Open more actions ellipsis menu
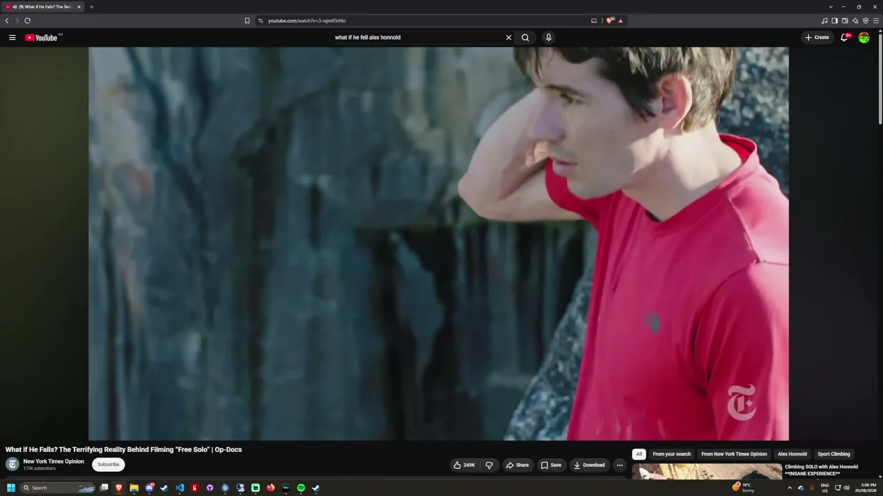Screen dimensions: 883x496 pyautogui.click(x=619, y=465)
